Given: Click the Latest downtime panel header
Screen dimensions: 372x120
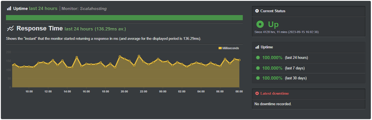Looking at the screenshot, I should (308, 93).
